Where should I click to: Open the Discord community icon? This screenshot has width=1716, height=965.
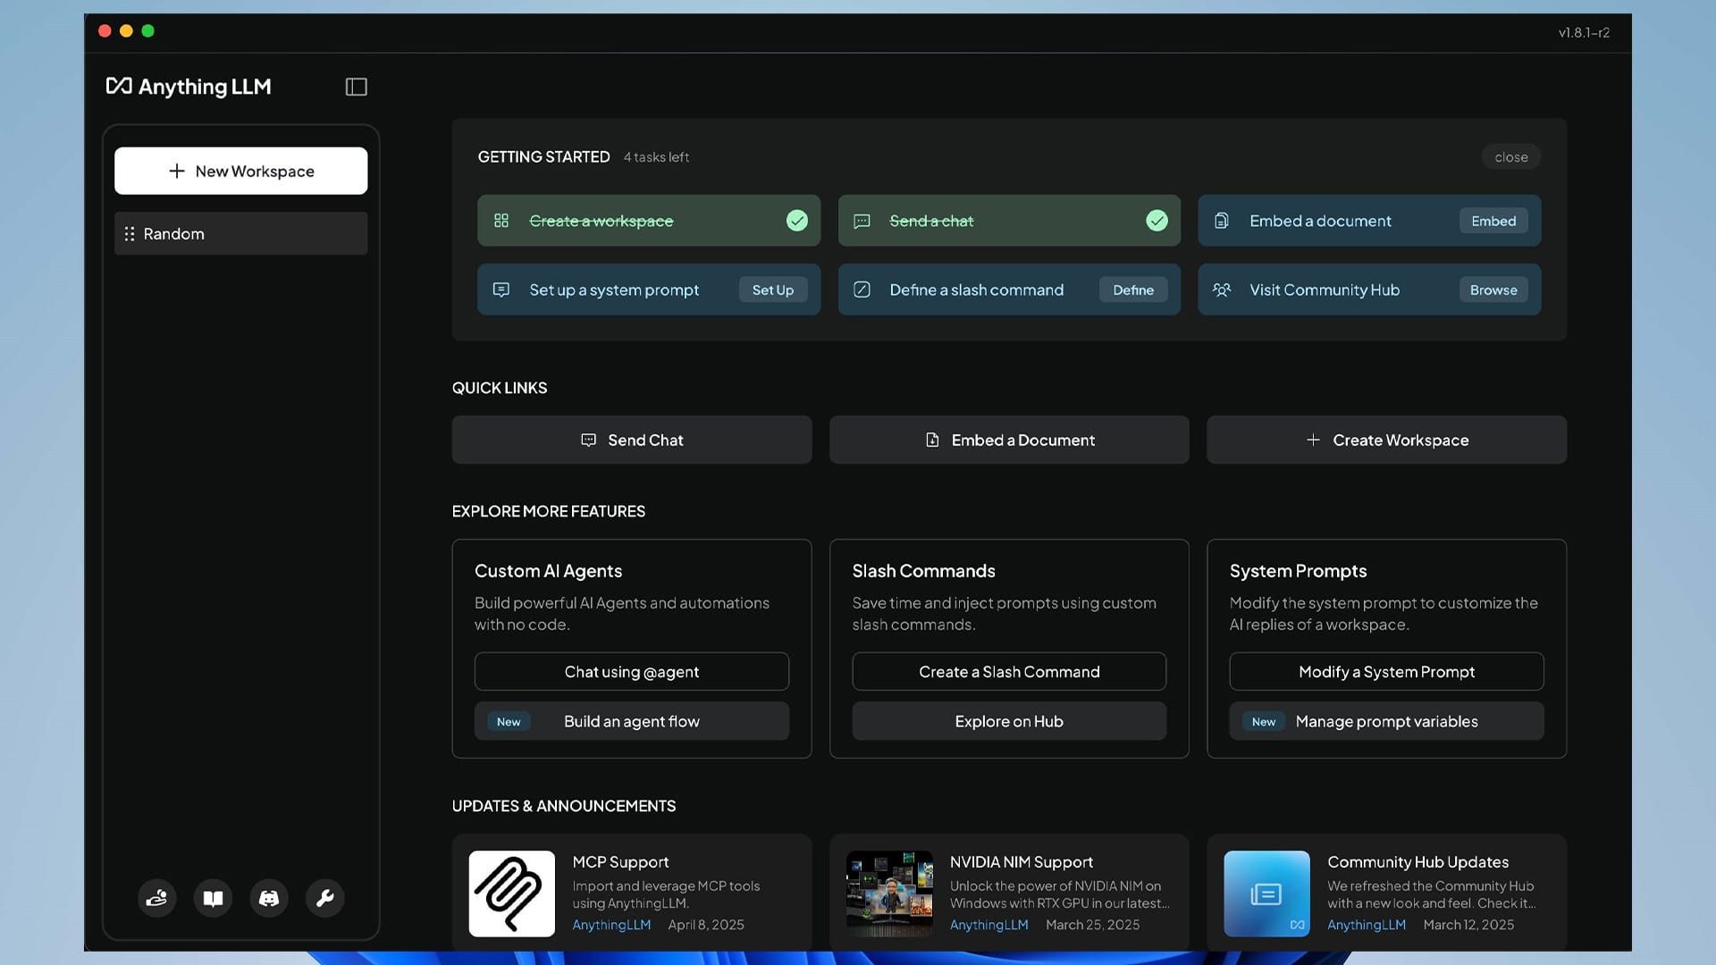click(x=269, y=898)
